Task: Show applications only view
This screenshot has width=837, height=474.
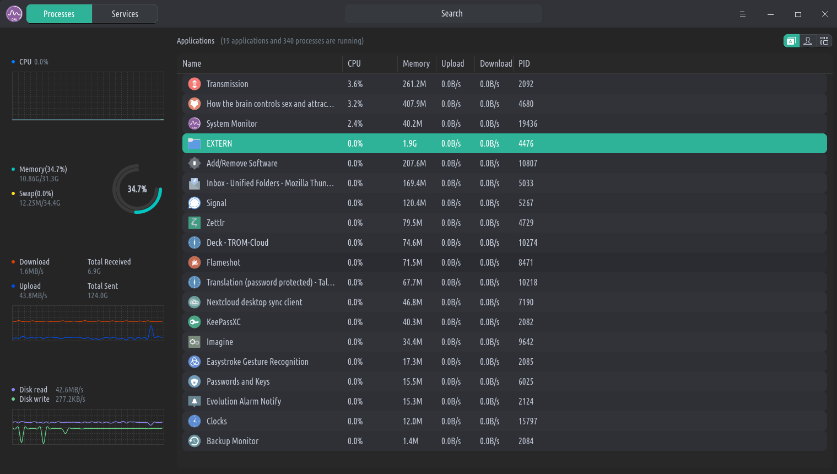Action: (x=791, y=41)
